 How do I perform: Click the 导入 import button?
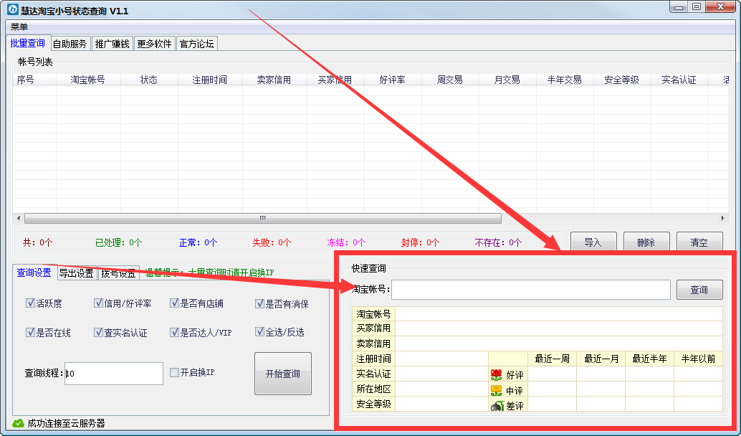(593, 242)
